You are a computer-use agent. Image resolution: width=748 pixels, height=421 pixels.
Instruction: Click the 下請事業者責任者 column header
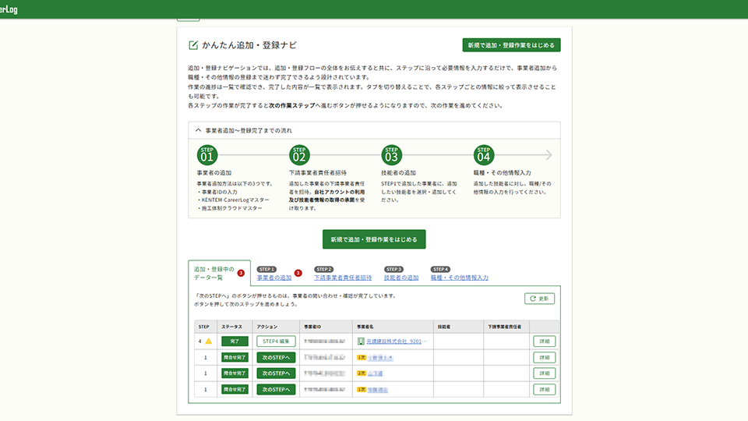click(505, 327)
